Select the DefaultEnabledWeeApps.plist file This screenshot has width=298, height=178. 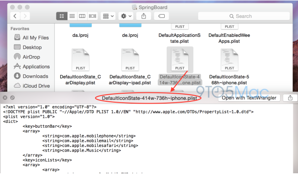click(x=229, y=38)
